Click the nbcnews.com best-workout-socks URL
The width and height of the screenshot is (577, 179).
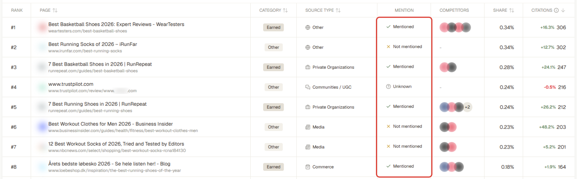tap(117, 150)
